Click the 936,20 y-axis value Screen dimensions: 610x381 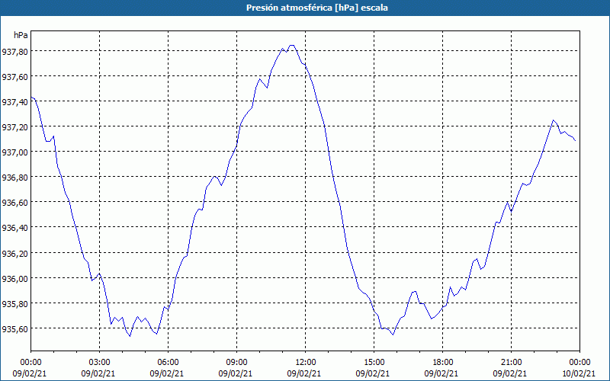[14, 254]
